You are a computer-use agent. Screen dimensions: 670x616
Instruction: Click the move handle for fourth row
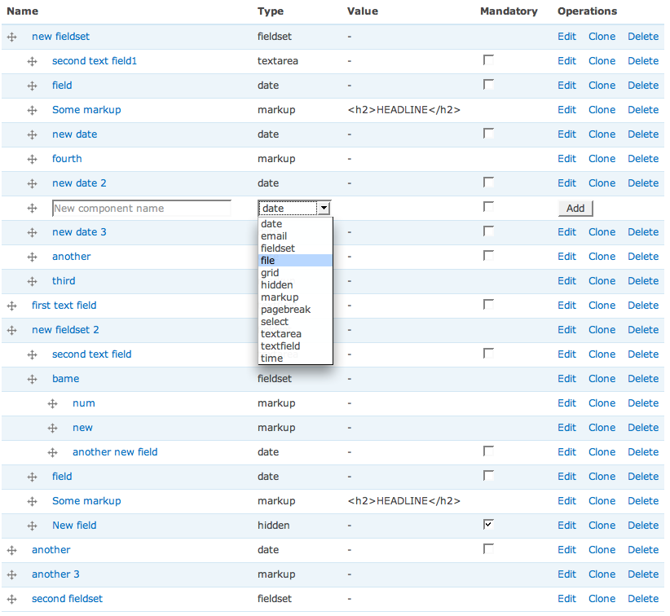[x=32, y=160]
